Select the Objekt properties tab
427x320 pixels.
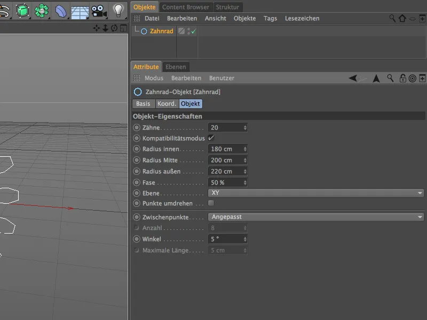coord(191,103)
